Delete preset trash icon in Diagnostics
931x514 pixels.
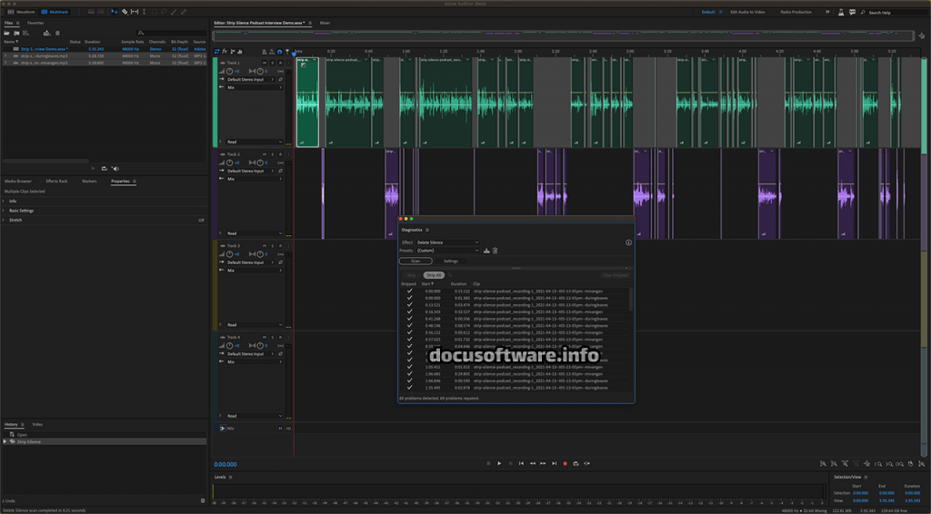point(495,251)
